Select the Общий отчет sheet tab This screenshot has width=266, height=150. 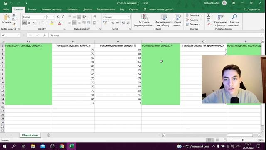pyautogui.click(x=30, y=135)
